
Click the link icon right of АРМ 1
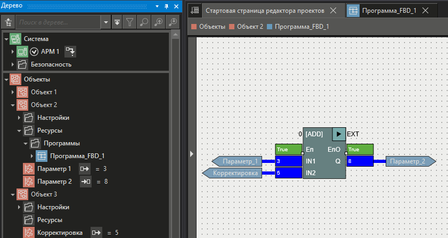[70, 52]
